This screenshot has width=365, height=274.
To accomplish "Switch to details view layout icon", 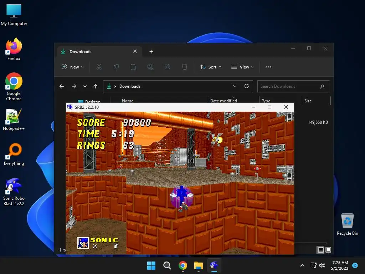I will click(x=320, y=250).
